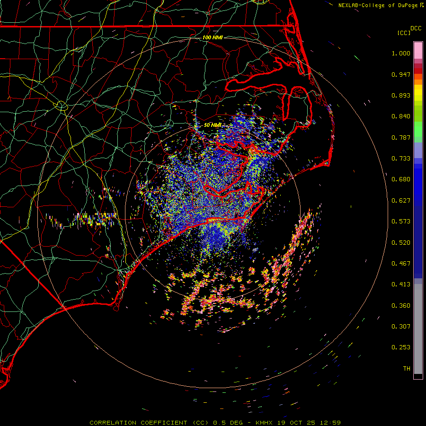Screen dimensions: 426x426
Task: Select the 0.520 scale value
Action: coord(401,243)
